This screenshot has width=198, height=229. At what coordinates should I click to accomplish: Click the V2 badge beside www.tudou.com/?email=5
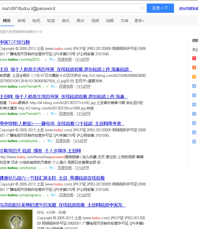pos(53,87)
